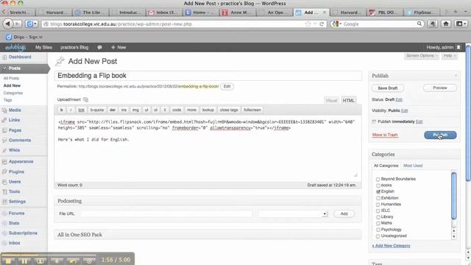The height and width of the screenshot is (265, 471).
Task: Click the post title input field
Action: tap(208, 76)
